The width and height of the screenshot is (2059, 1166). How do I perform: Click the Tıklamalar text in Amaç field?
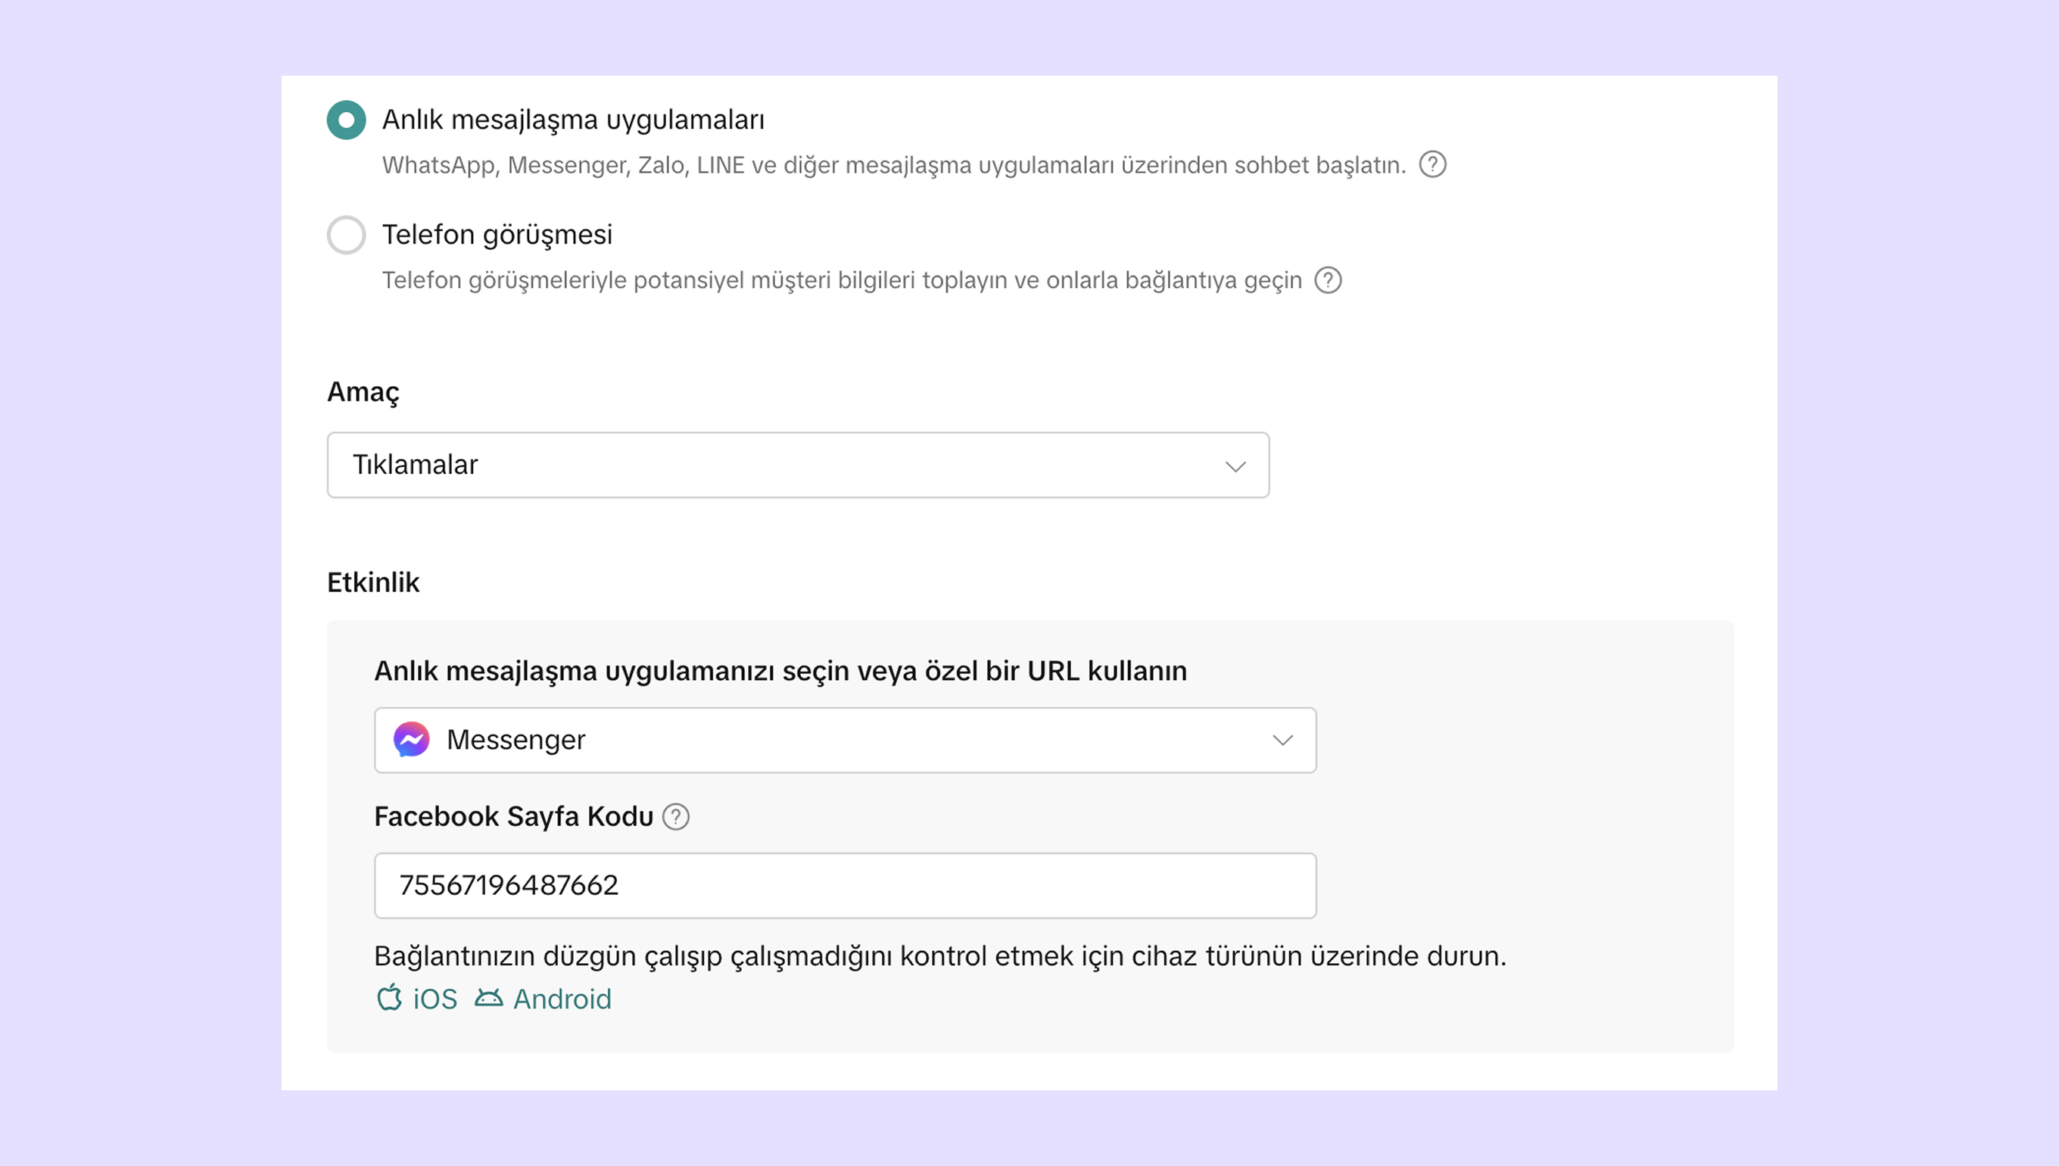click(415, 466)
